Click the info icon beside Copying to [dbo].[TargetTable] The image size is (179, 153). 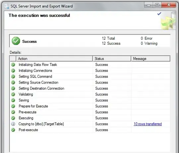coord(13,124)
